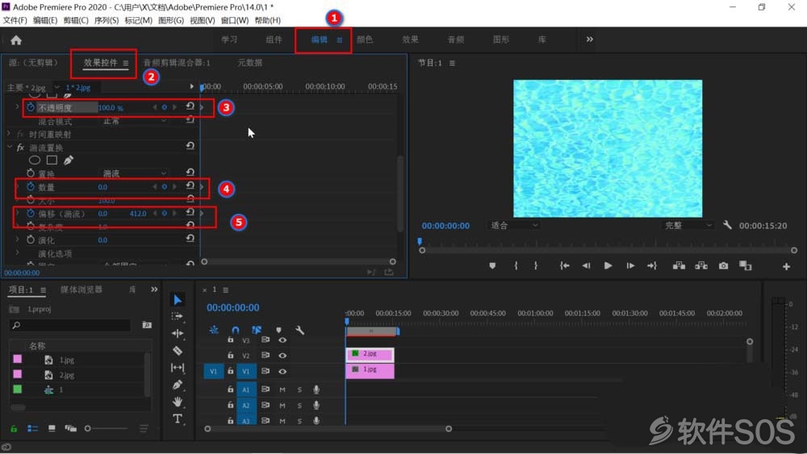
Task: Step forward one frame
Action: [x=630, y=266]
